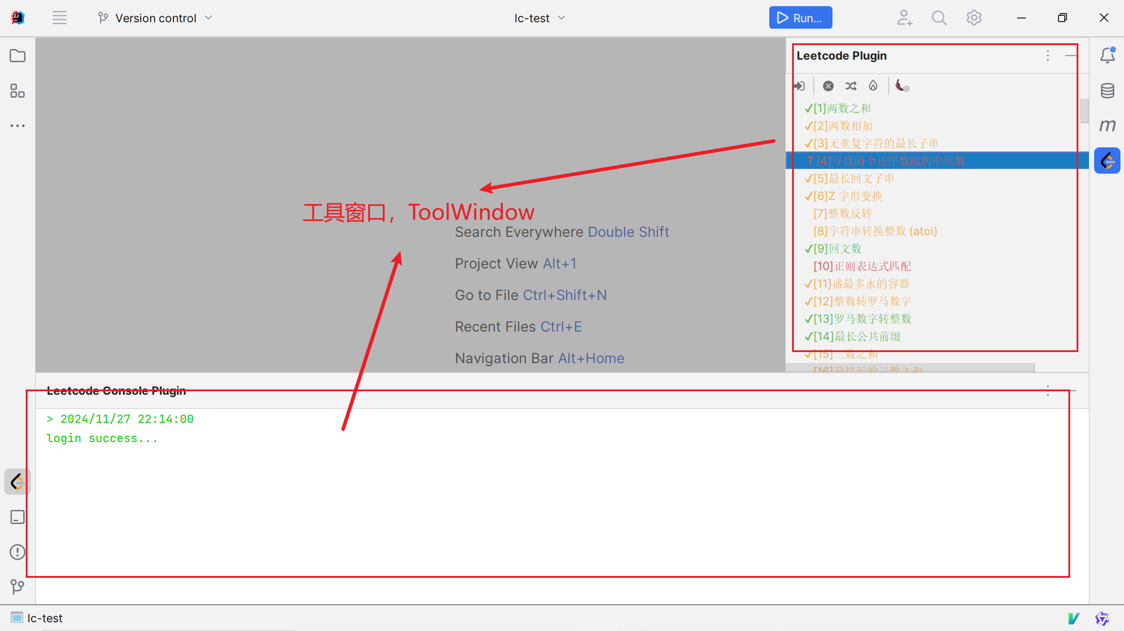Select problem [4]寻找两个正序数组的中位数

[937, 161]
